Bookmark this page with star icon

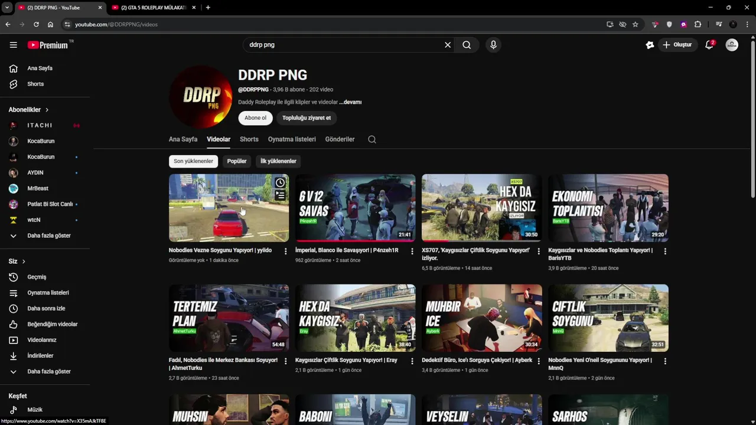(x=636, y=24)
